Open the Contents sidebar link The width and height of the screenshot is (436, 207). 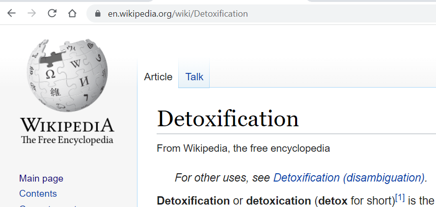point(38,193)
